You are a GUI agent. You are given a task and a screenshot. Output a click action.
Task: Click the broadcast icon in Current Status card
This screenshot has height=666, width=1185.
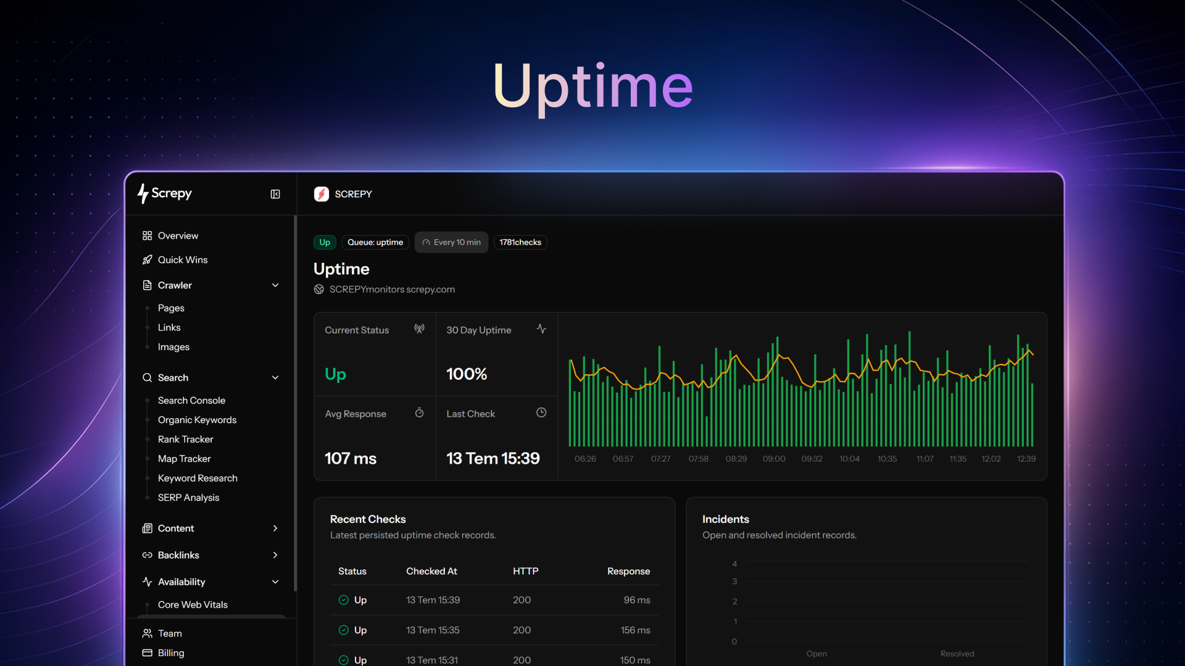point(420,329)
